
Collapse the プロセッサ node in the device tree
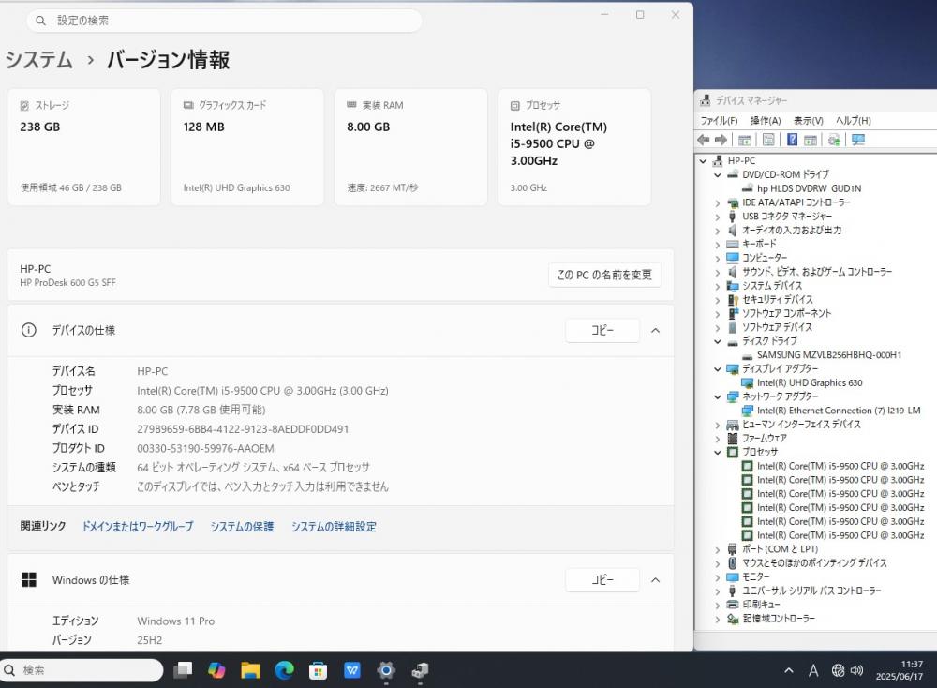pyautogui.click(x=718, y=453)
